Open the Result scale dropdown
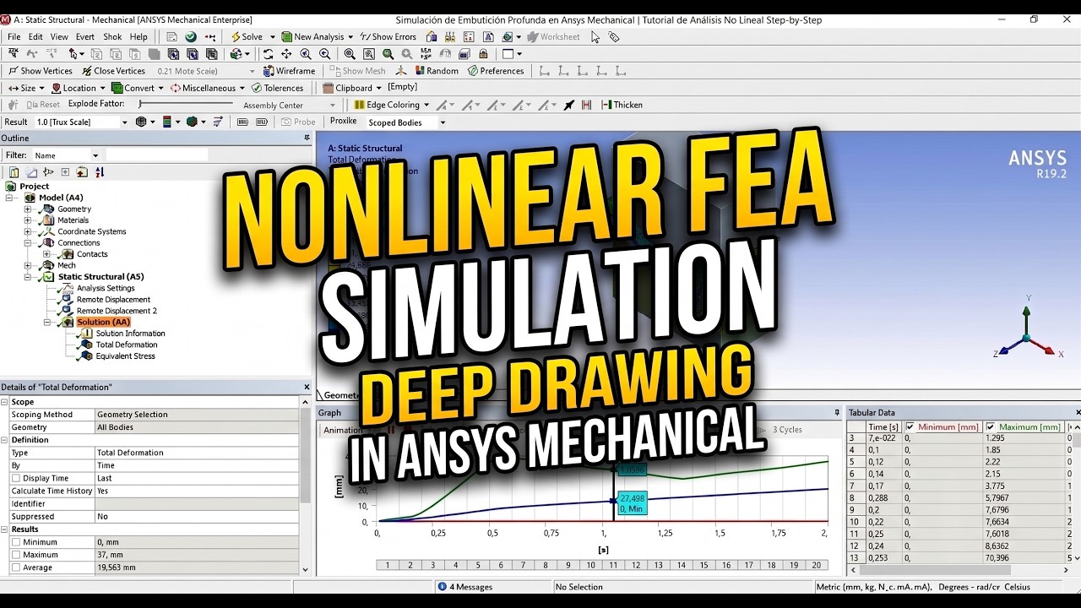The width and height of the screenshot is (1081, 608). coord(125,122)
